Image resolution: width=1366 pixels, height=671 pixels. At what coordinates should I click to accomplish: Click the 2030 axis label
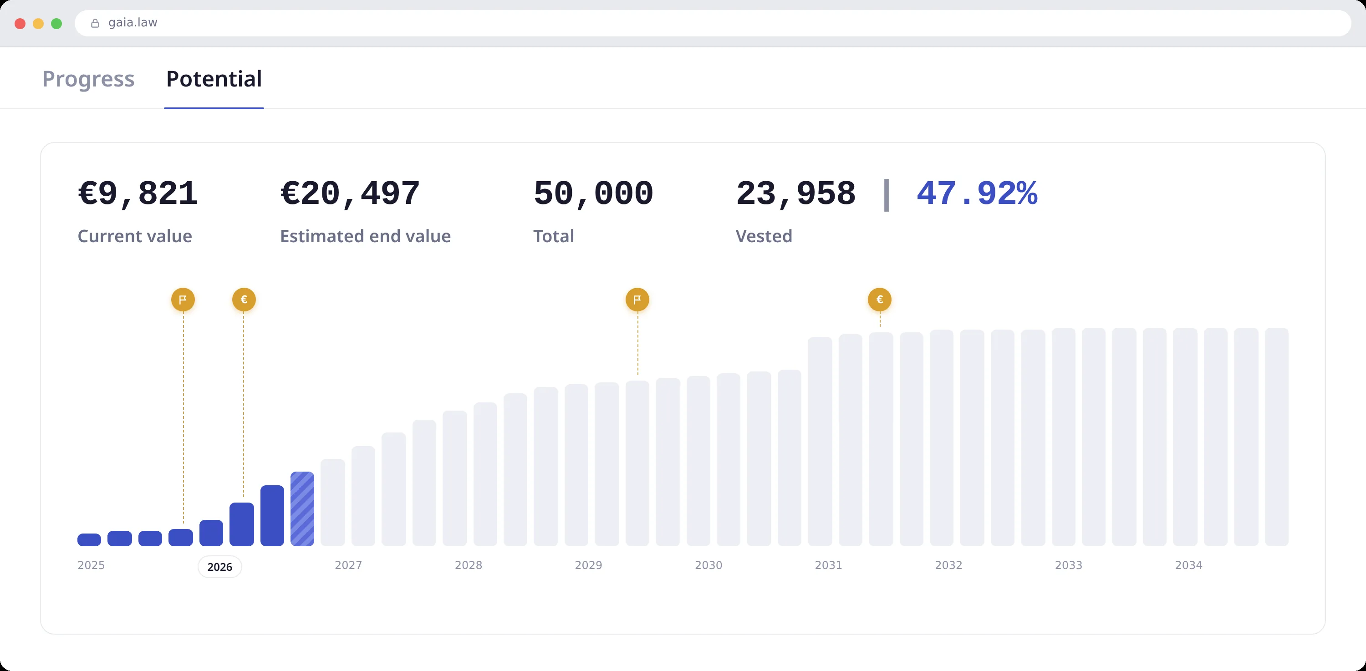pyautogui.click(x=708, y=565)
